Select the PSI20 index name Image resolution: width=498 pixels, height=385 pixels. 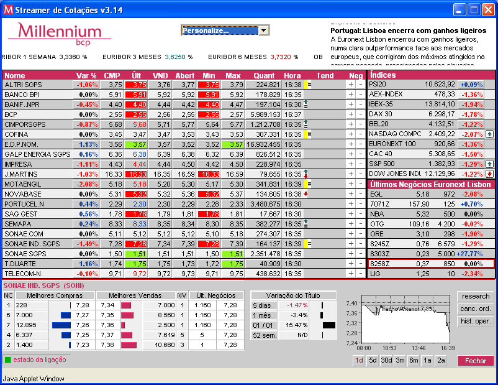coord(378,85)
